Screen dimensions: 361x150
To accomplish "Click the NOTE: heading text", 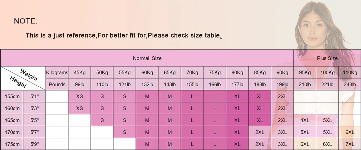I will [x=26, y=21].
